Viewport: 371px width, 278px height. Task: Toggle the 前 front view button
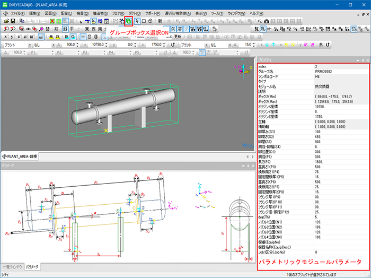tap(56, 29)
